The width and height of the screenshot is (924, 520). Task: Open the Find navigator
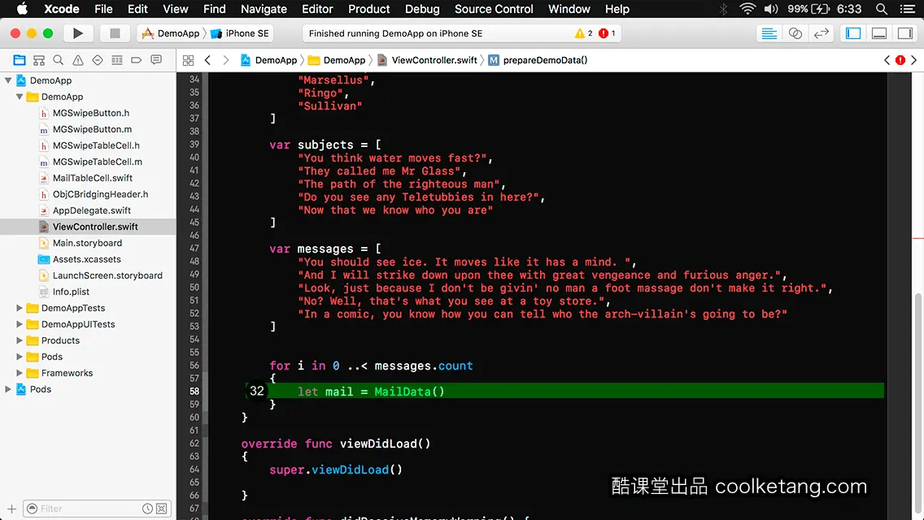click(x=59, y=60)
